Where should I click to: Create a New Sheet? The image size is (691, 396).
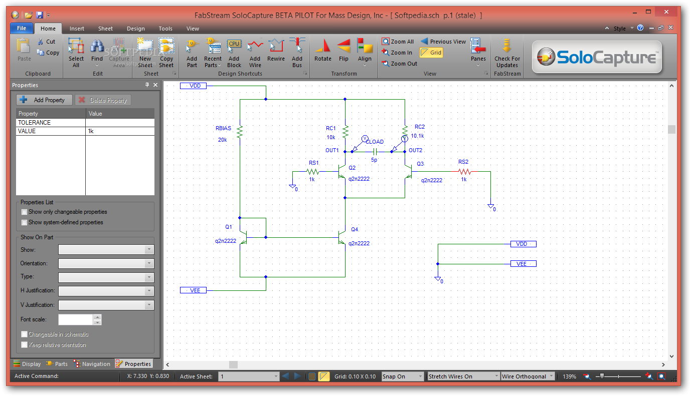pyautogui.click(x=145, y=46)
